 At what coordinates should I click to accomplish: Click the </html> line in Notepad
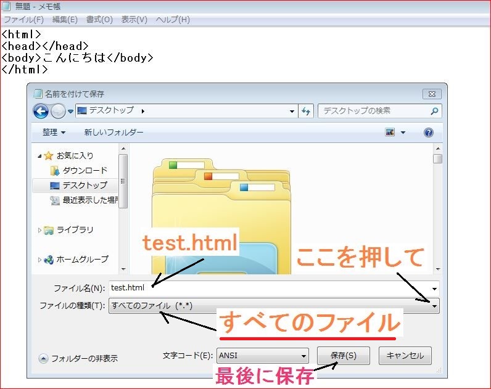25,70
